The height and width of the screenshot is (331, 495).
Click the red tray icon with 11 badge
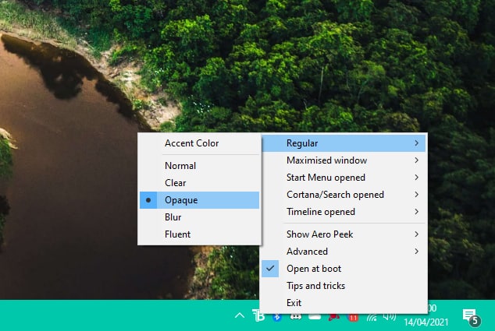tap(353, 317)
